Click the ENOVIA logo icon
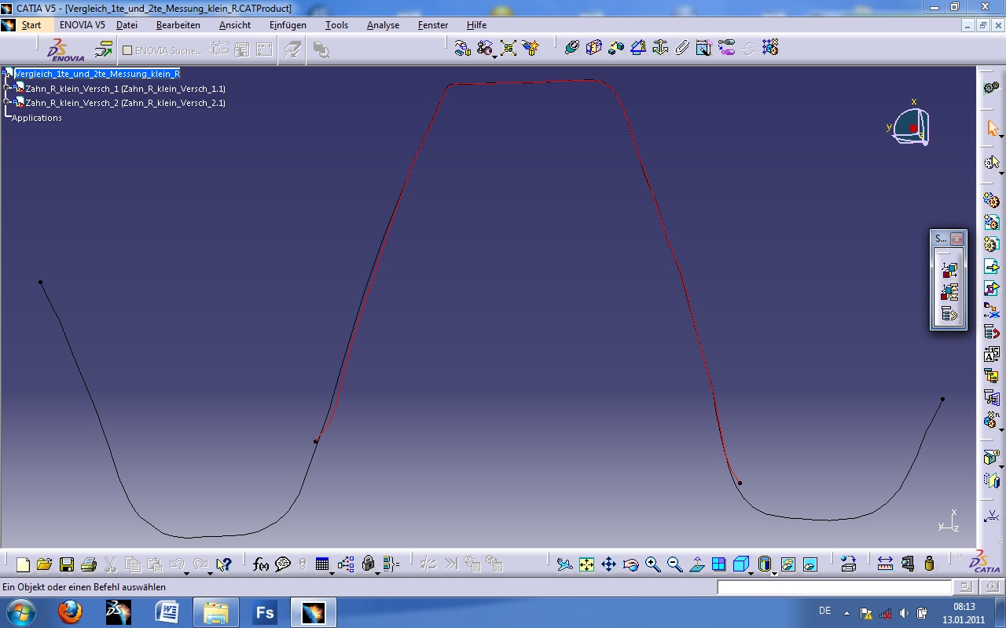The image size is (1006, 628). (x=65, y=49)
